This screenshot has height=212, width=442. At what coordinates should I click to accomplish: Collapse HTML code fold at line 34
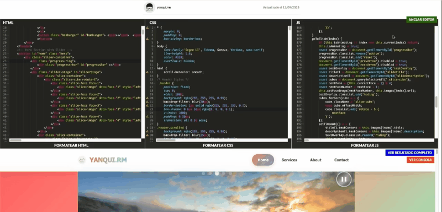pyautogui.click(x=8, y=94)
